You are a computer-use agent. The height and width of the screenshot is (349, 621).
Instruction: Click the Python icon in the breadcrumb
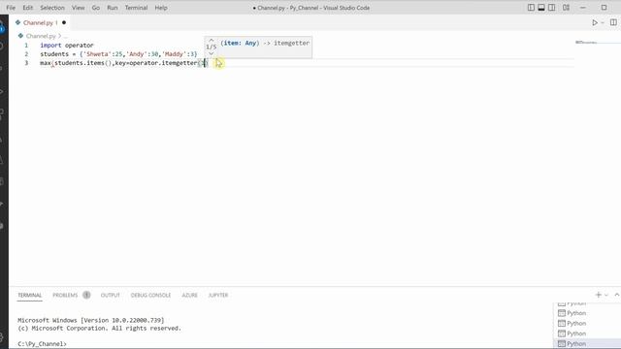coord(20,36)
